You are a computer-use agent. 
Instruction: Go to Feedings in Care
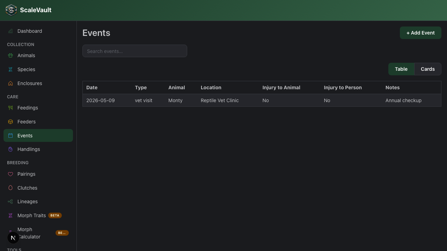coord(38,108)
